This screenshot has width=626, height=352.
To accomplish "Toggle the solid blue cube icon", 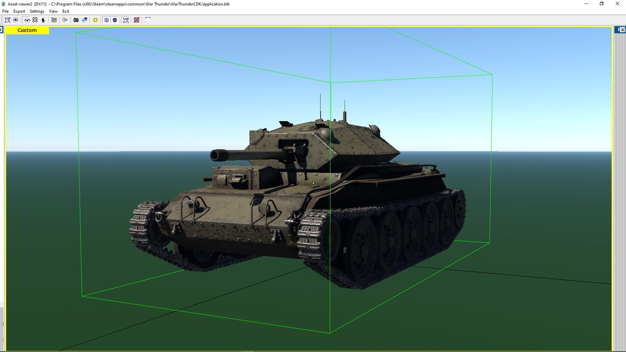I will (115, 20).
